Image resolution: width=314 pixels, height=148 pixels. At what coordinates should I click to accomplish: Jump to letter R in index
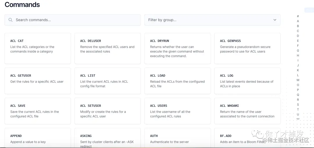[x=298, y=100]
